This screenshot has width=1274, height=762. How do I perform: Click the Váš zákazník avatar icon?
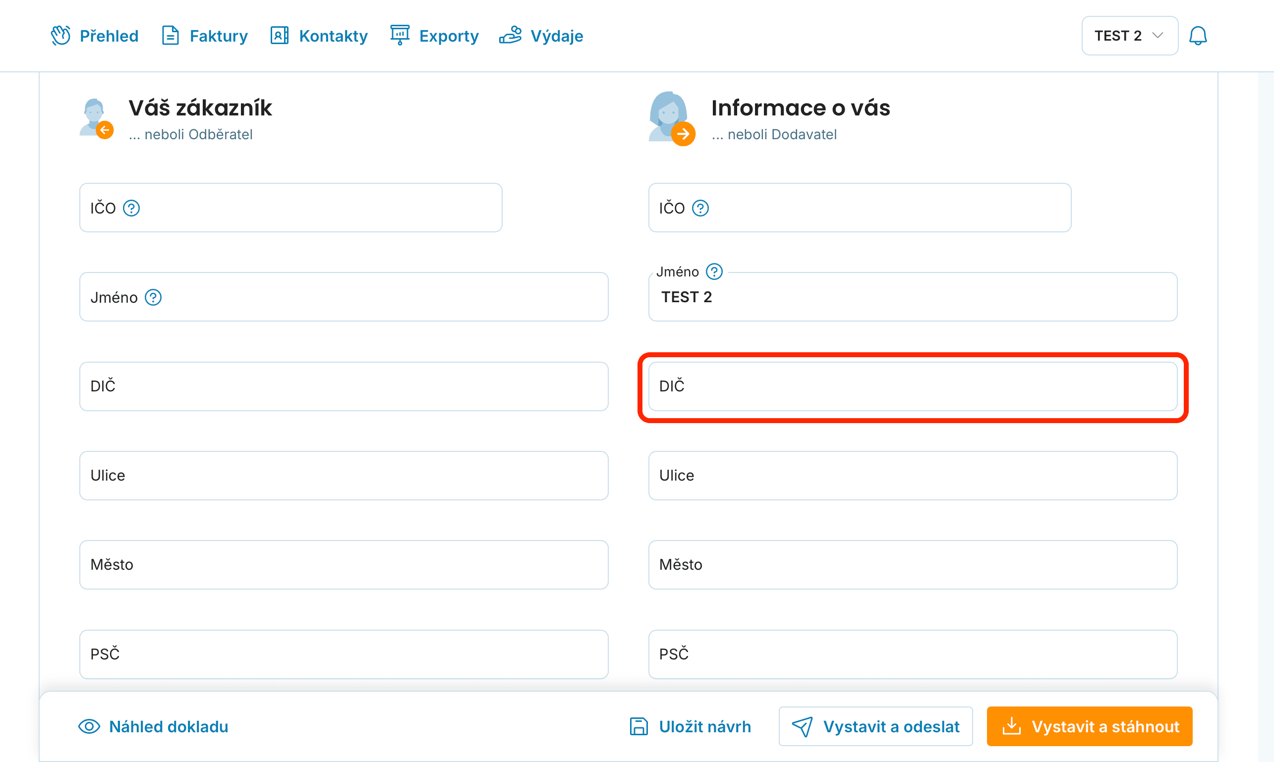point(97,118)
